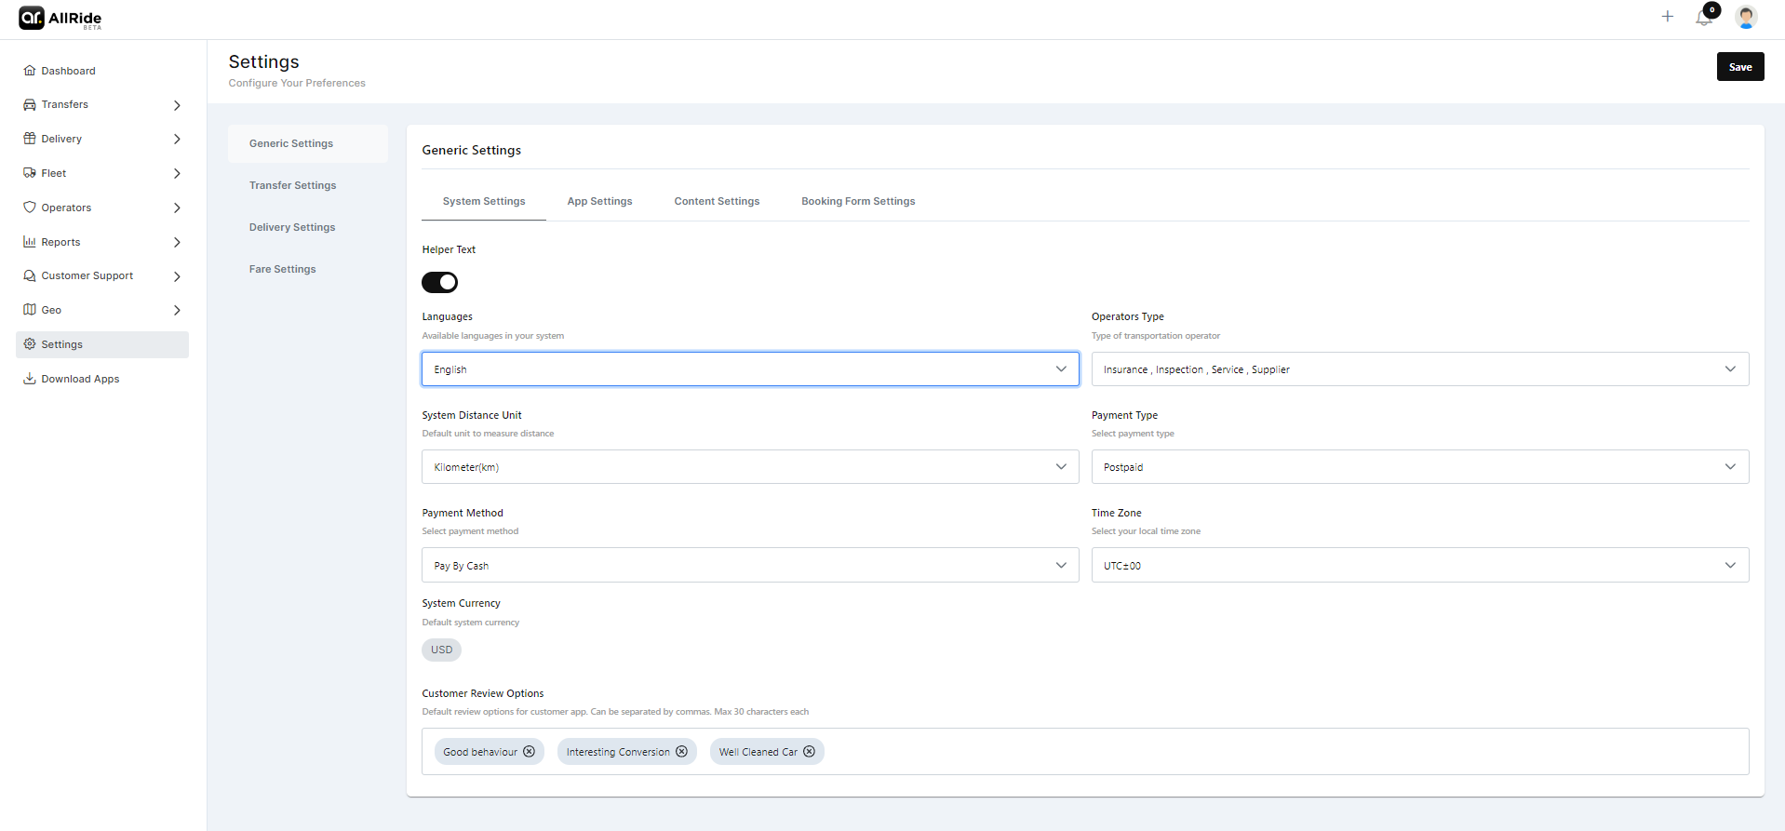Open Download Apps in the sidebar
This screenshot has width=1785, height=831.
(80, 379)
